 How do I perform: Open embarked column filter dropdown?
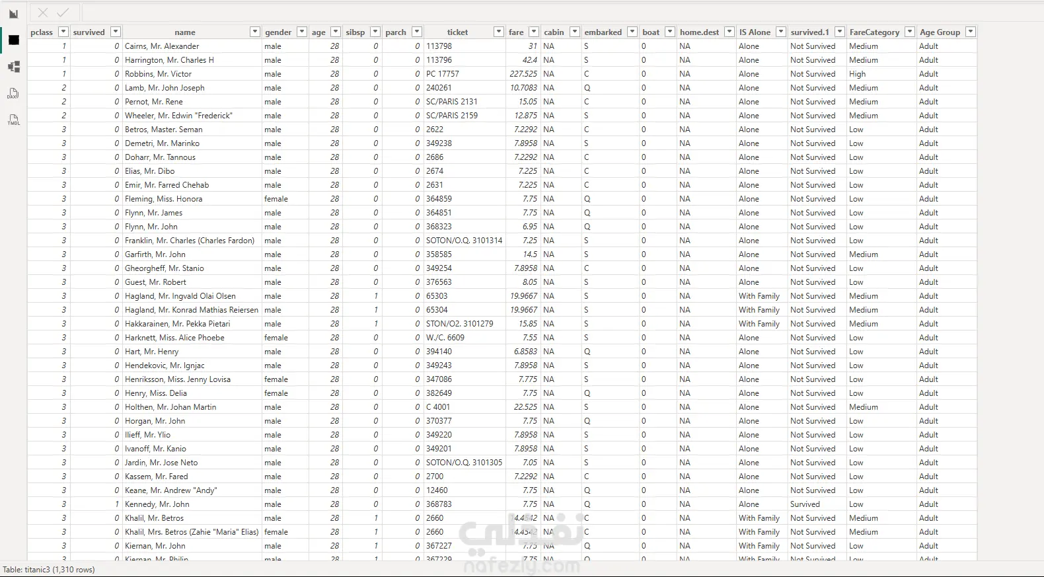(632, 32)
